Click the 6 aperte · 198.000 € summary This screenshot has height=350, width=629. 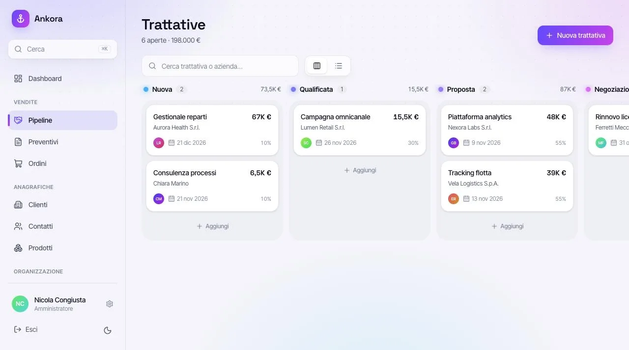click(171, 40)
